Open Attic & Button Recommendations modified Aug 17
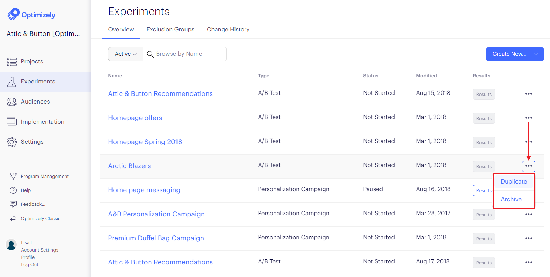This screenshot has width=550, height=277. point(160,262)
